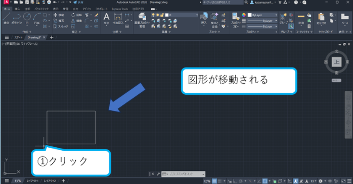Toggle grid display in status bar
This screenshot has width=353, height=184.
pos(214,181)
